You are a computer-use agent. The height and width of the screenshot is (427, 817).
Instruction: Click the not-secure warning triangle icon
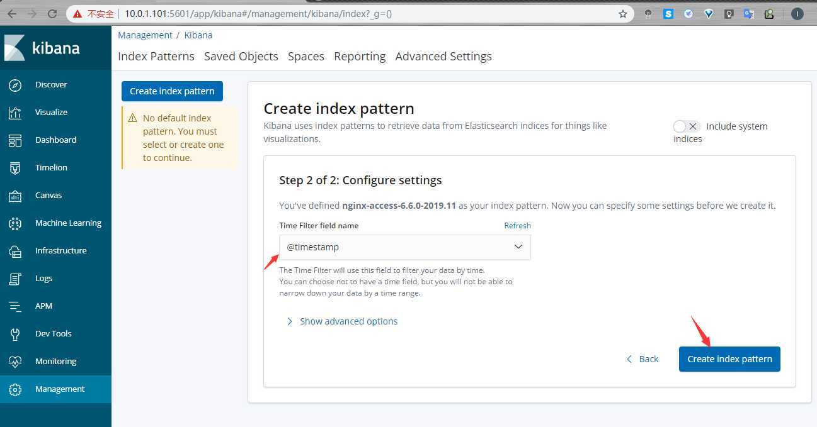pyautogui.click(x=77, y=13)
